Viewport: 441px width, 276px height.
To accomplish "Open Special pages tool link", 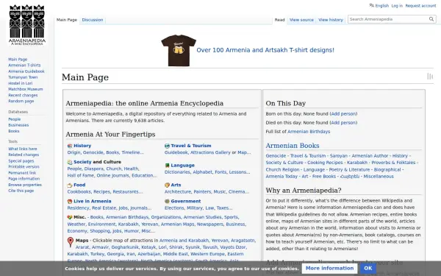I will (21, 161).
